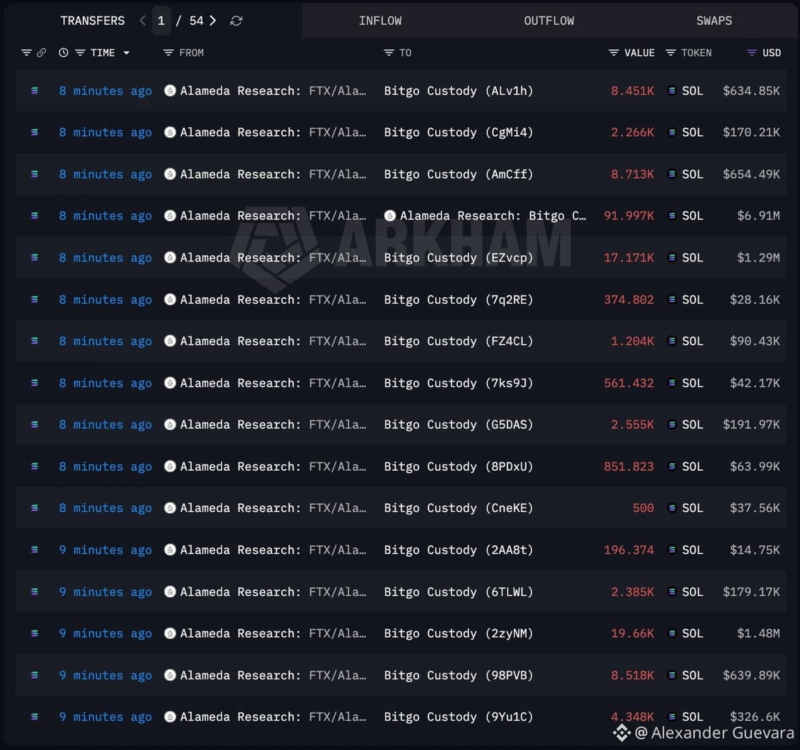This screenshot has width=800, height=750.
Task: Click Alameda entity icon in ALv1h row
Action: click(x=170, y=91)
